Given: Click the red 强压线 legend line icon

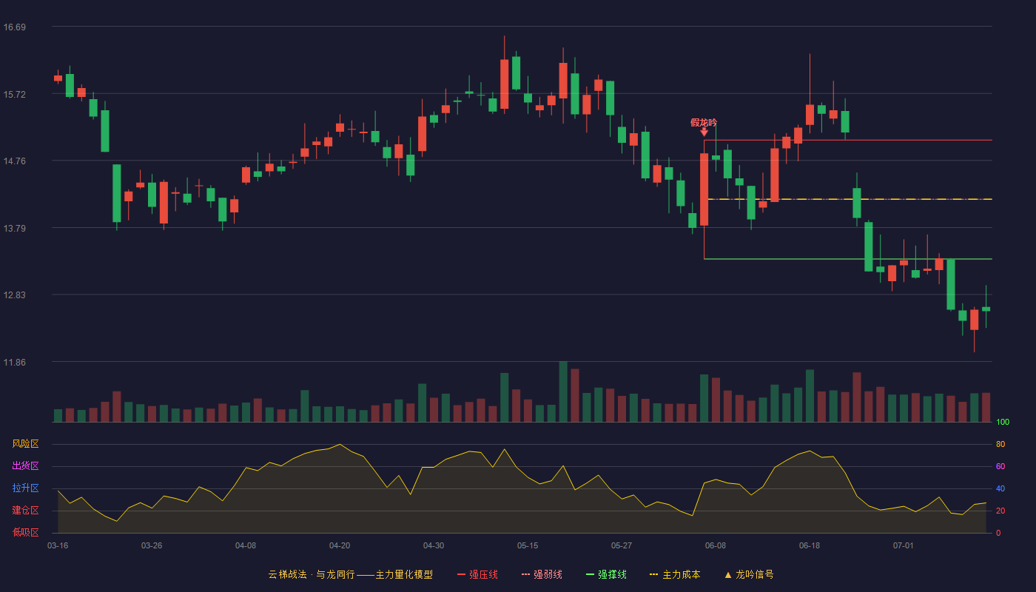Looking at the screenshot, I should click(x=461, y=574).
